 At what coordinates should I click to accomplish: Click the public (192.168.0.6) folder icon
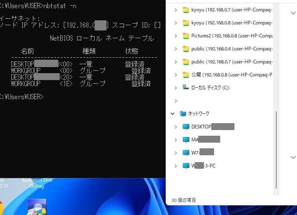[186, 49]
